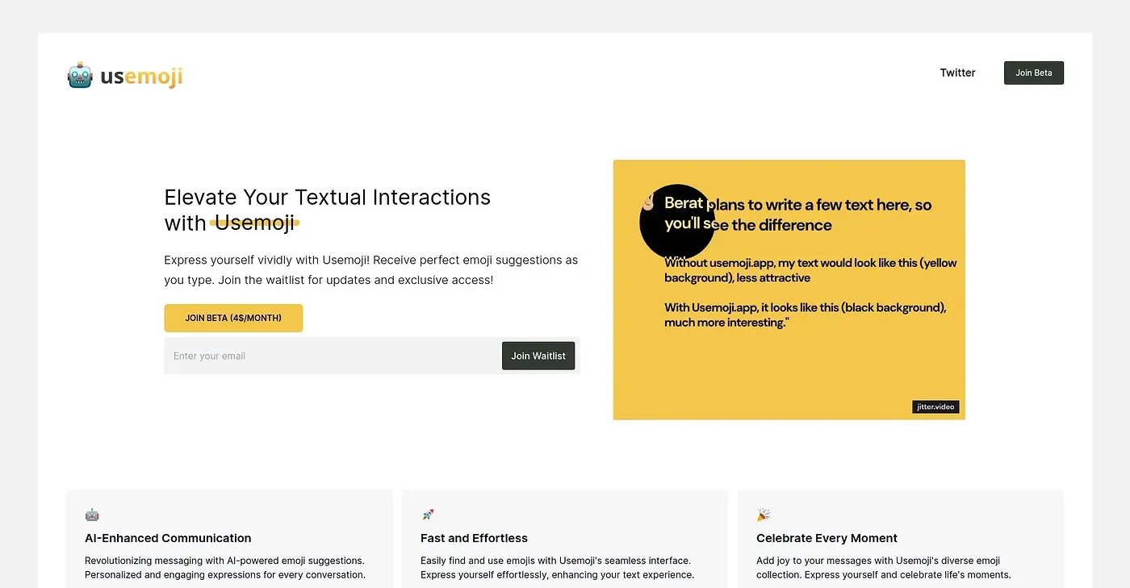
Task: Click the highlighted Usemoji word in headline
Action: click(x=254, y=223)
